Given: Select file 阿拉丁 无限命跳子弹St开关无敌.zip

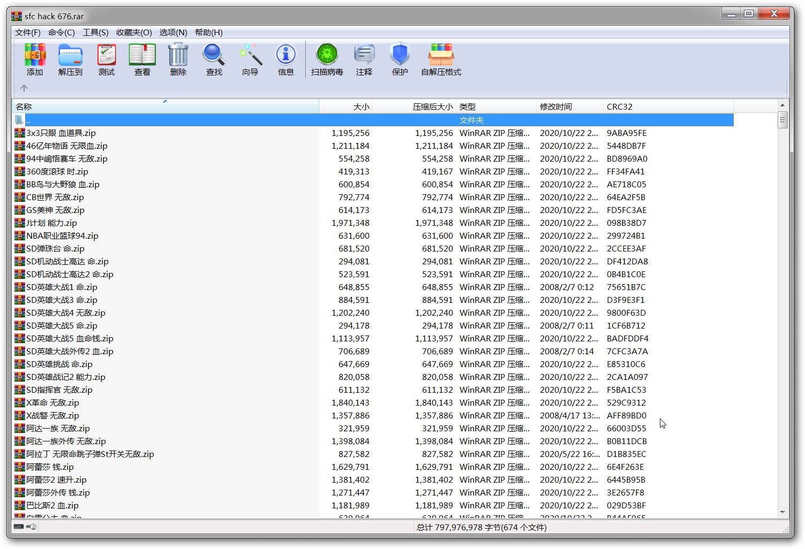Looking at the screenshot, I should coord(90,454).
